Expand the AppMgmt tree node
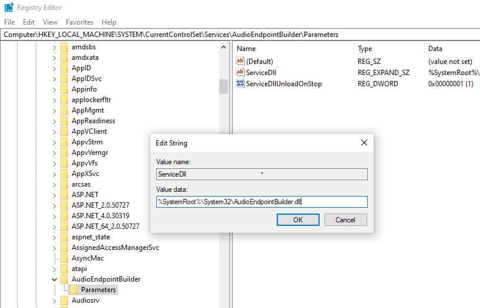Screen dimensions: 480x308 pyautogui.click(x=54, y=111)
